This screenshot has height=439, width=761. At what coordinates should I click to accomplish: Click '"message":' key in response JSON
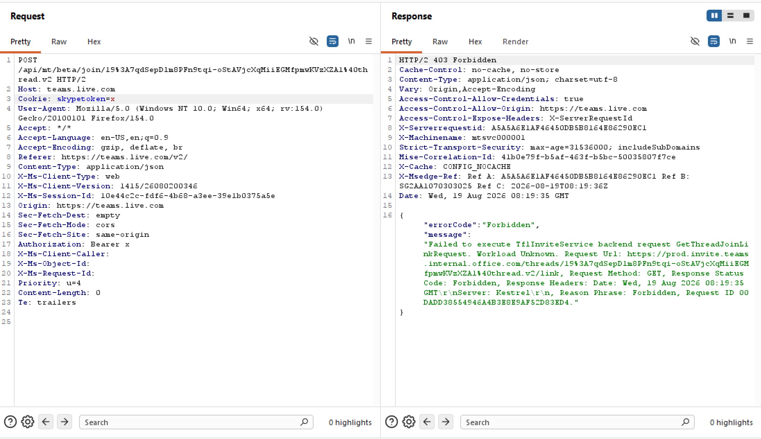coord(447,235)
